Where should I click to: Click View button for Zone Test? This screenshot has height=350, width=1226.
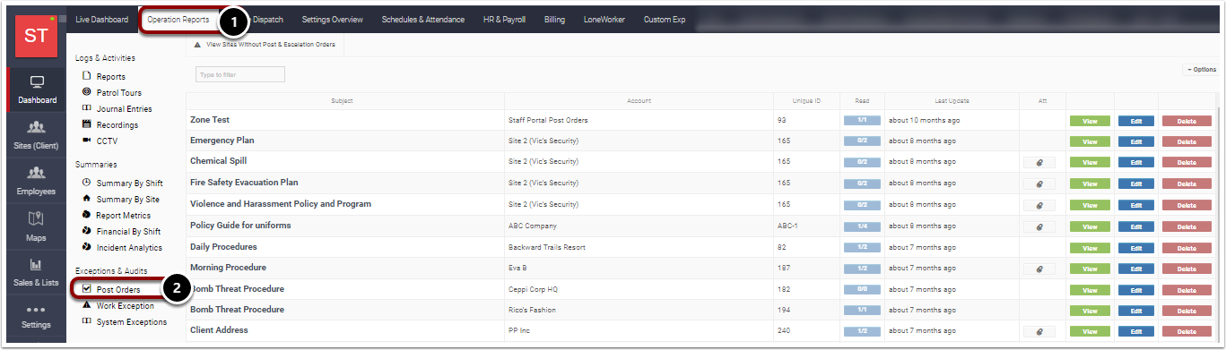(1090, 120)
